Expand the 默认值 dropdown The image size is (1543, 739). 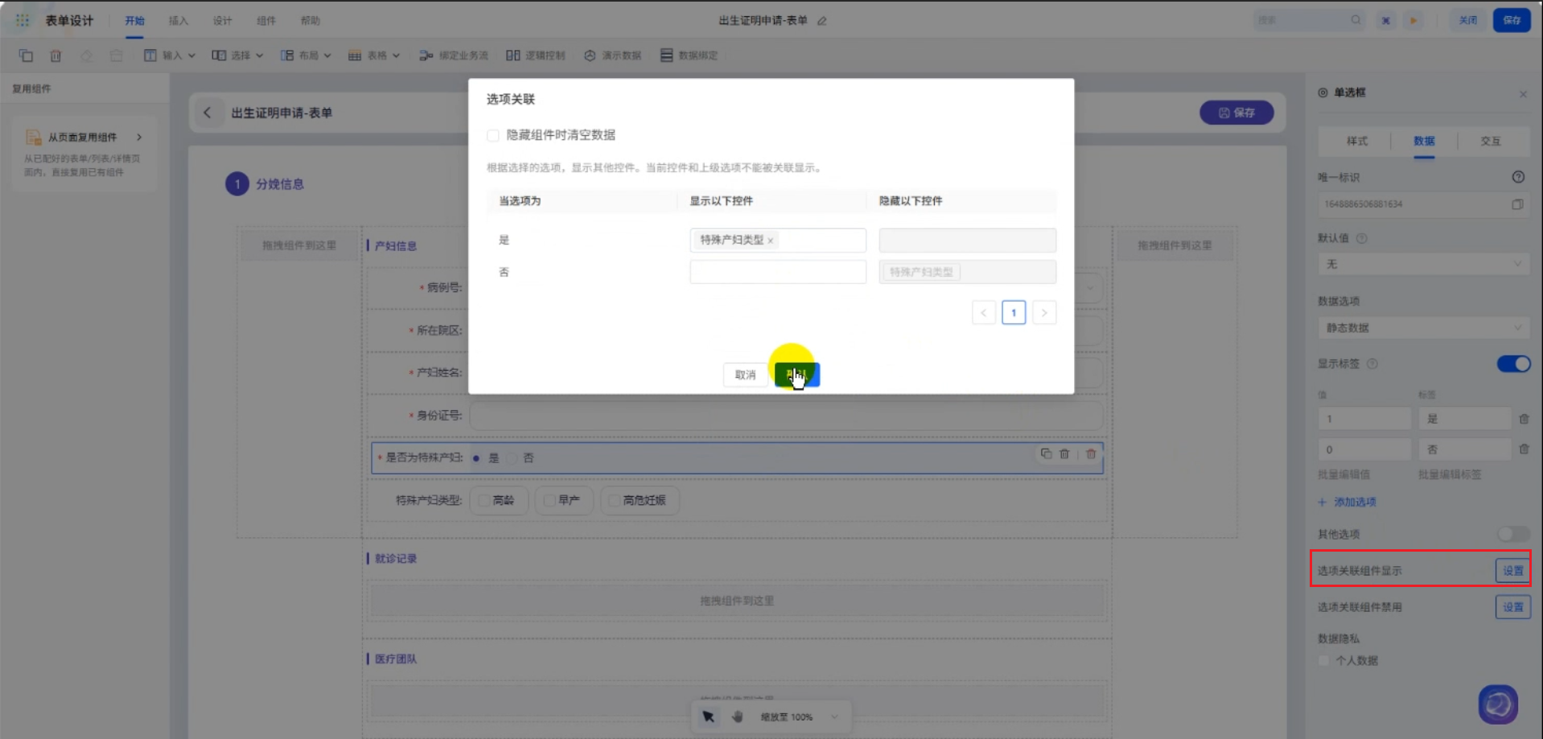click(1422, 265)
